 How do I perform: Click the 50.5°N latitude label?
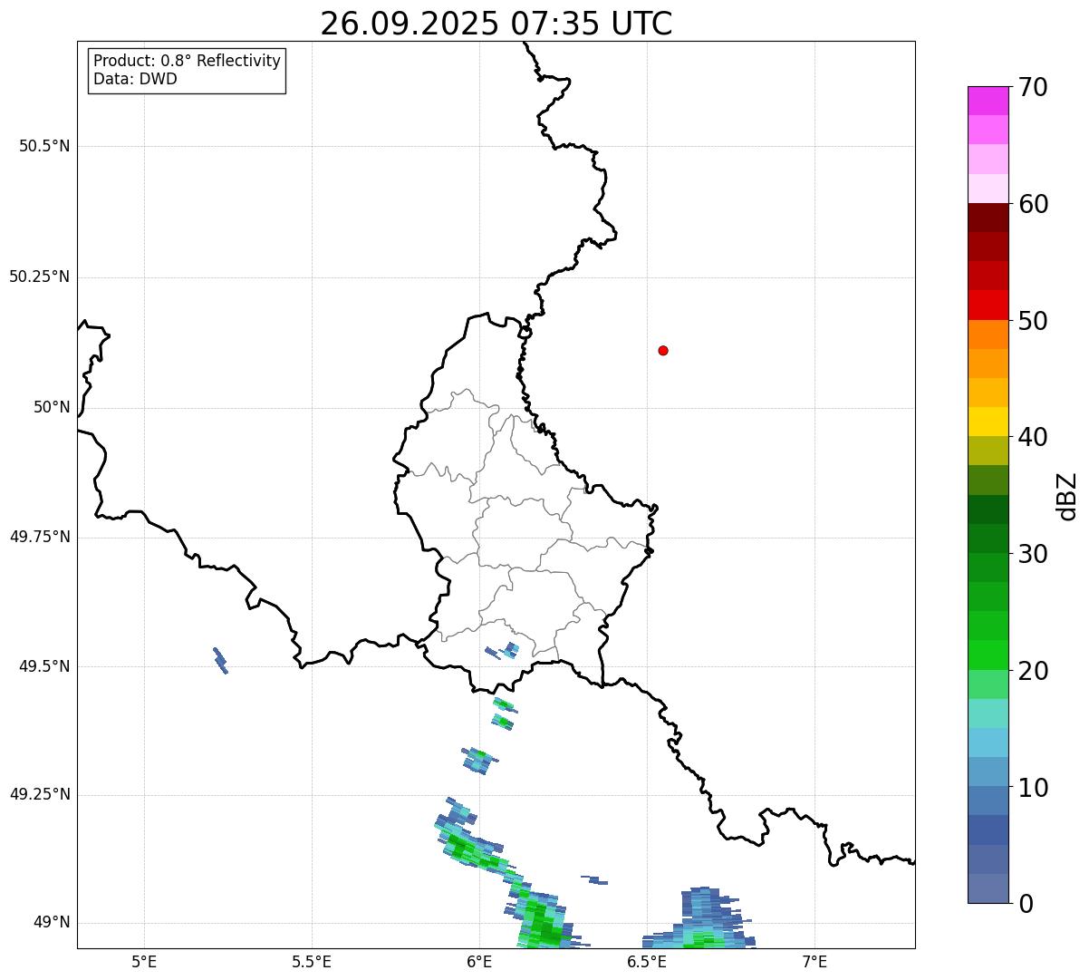44,146
